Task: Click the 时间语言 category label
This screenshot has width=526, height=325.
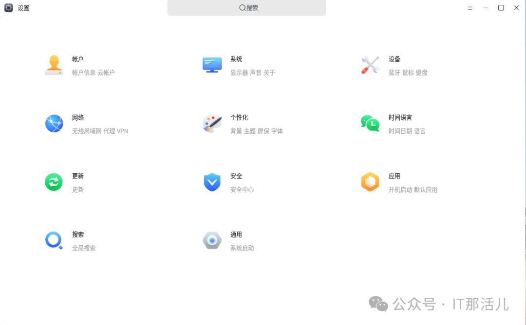Action: click(400, 118)
